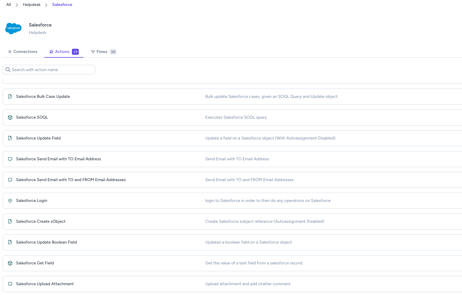
Task: Open the Connections tab
Action: click(23, 52)
